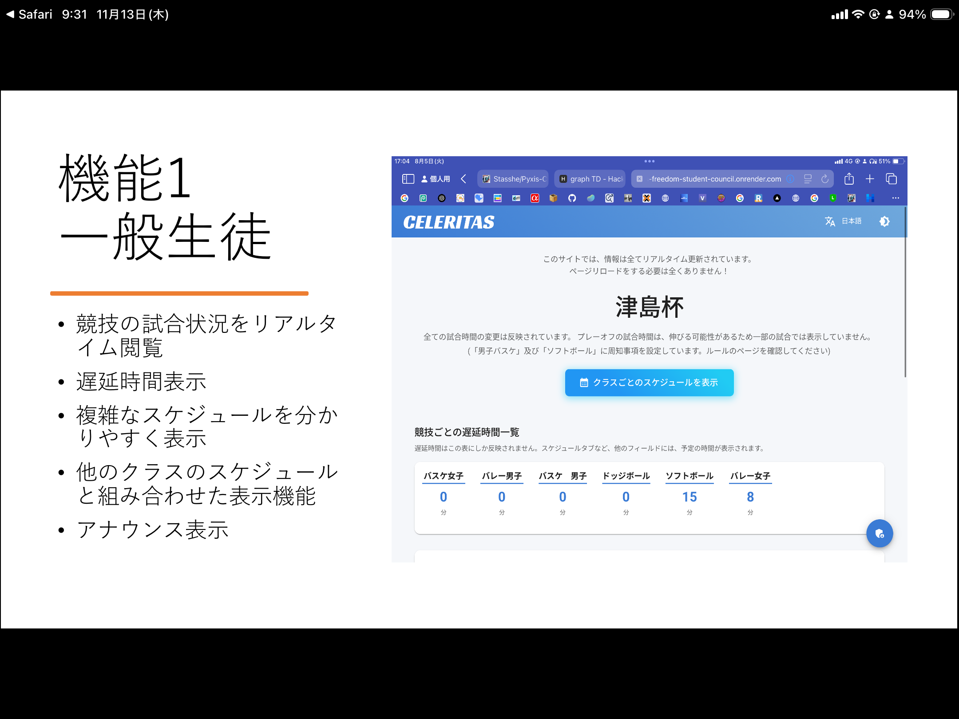
Task: Toggle dark mode with the moon icon
Action: point(884,221)
